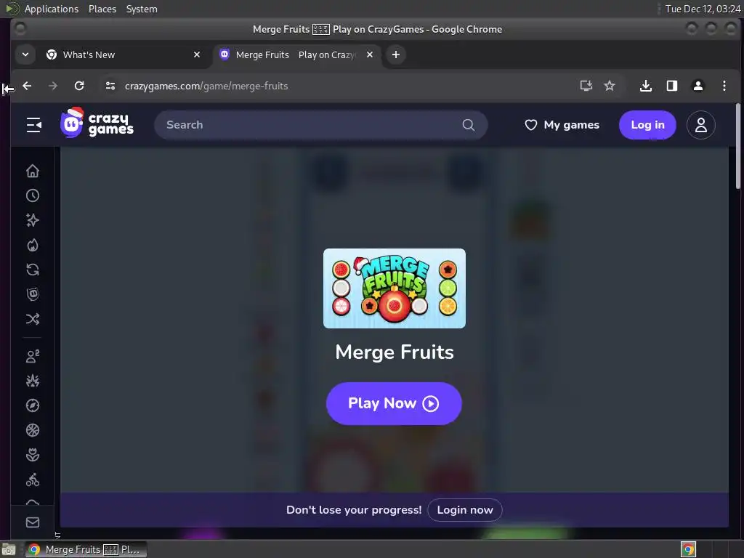
Task: Open Bike category icon
Action: coord(32,480)
